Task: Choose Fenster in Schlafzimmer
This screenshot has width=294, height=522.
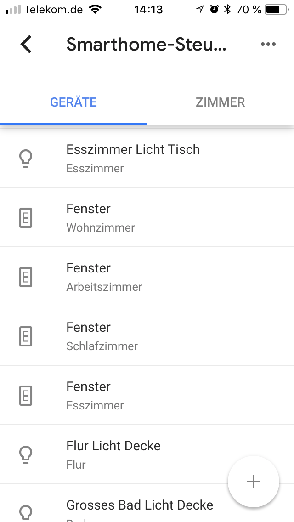Action: click(102, 336)
